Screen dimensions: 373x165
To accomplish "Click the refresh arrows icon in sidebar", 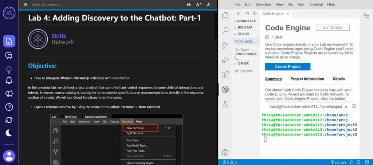I will pos(9,120).
